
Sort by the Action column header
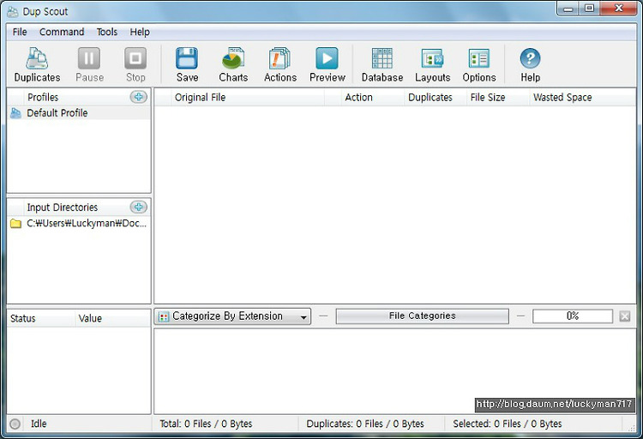[x=372, y=98]
